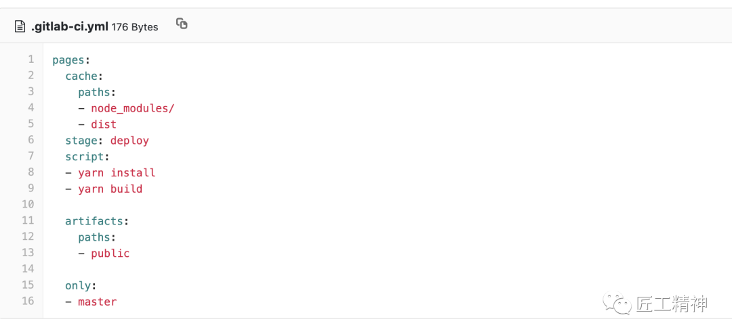Select line number 11 in the gutter
Image resolution: width=732 pixels, height=336 pixels.
28,220
